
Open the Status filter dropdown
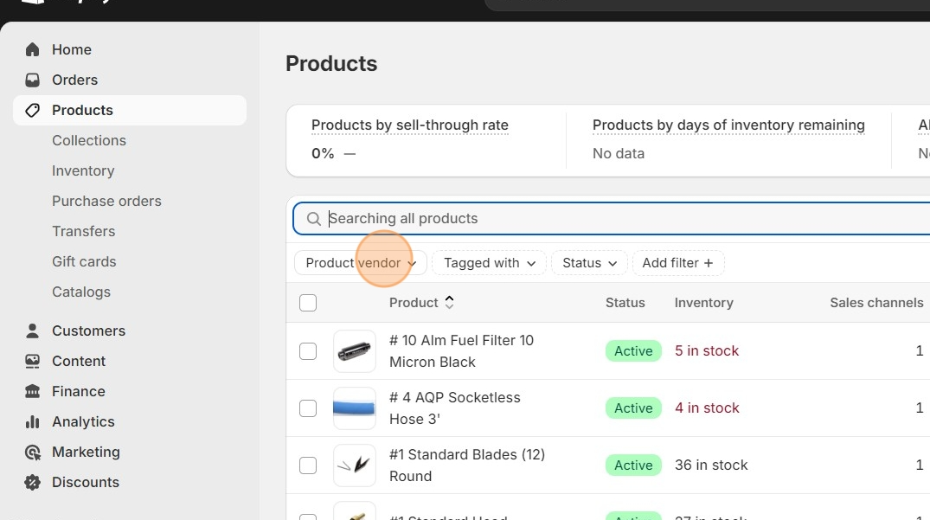[589, 263]
